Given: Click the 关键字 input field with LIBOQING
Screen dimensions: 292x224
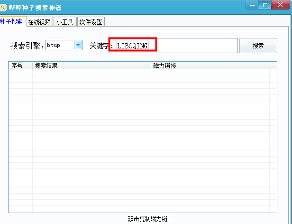Looking at the screenshot, I should pos(177,46).
